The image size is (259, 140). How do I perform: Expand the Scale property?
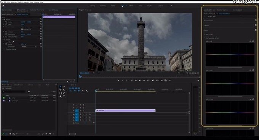4,24
